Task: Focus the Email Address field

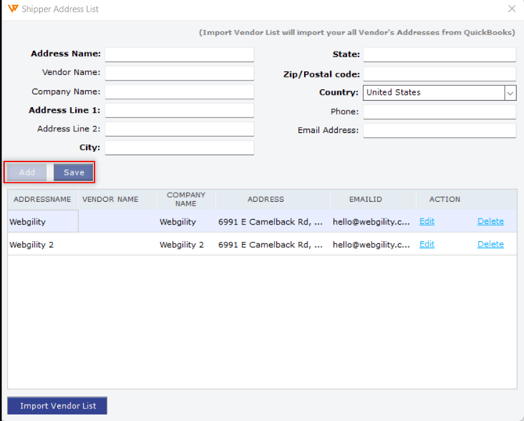Action: (439, 131)
